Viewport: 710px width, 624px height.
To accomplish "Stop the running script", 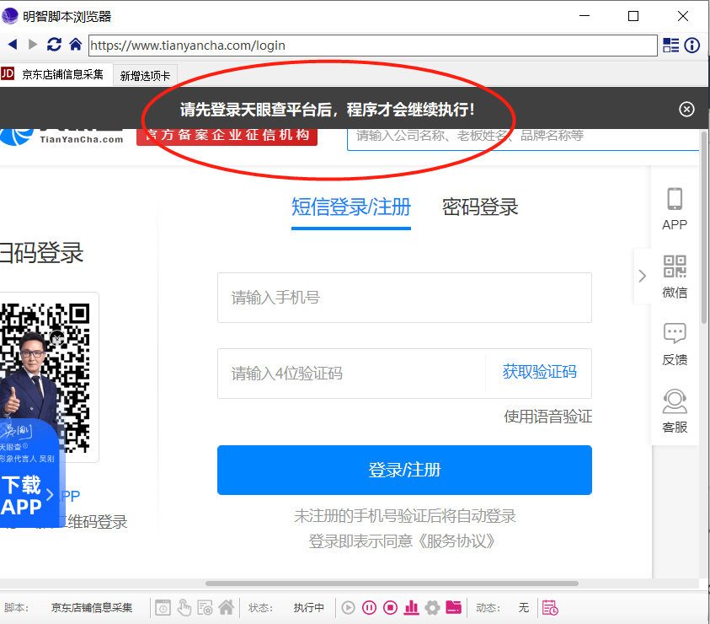I will 390,608.
